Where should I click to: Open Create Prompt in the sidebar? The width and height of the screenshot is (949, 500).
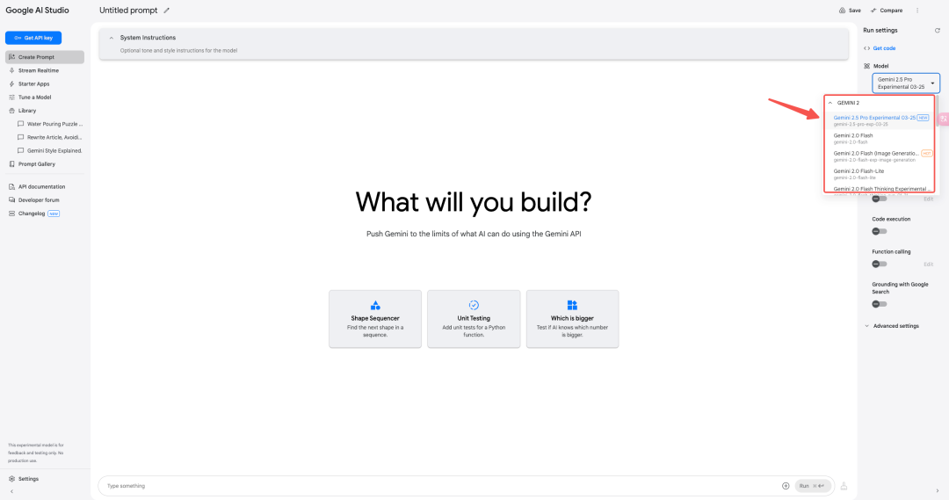tap(45, 57)
